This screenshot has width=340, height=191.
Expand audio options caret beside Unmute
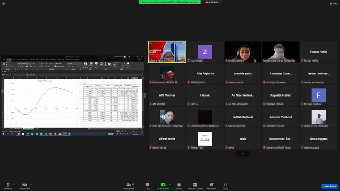coord(14,185)
